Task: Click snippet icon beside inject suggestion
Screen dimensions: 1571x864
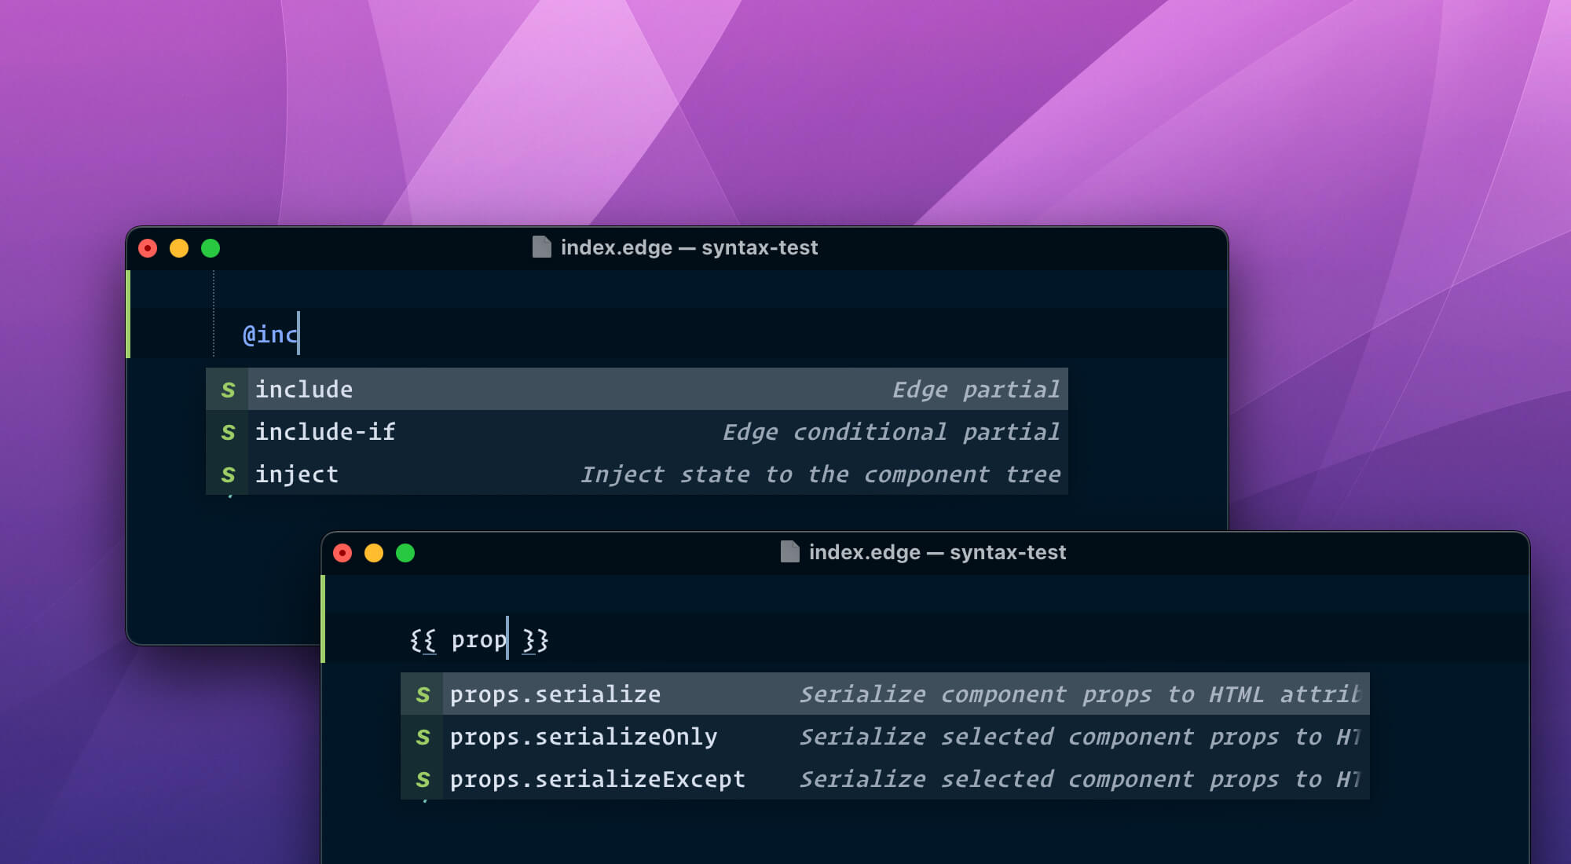Action: [228, 474]
